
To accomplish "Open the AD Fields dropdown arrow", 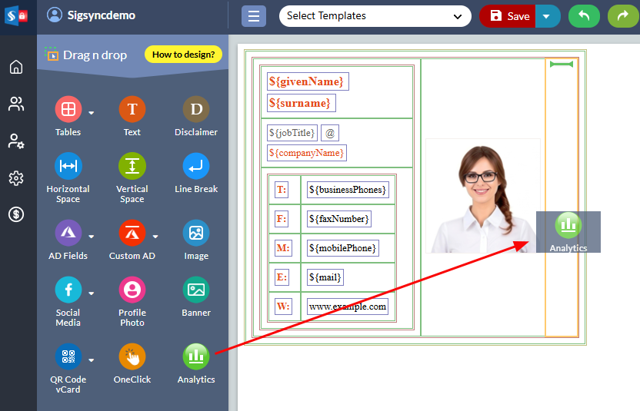I will tap(91, 236).
